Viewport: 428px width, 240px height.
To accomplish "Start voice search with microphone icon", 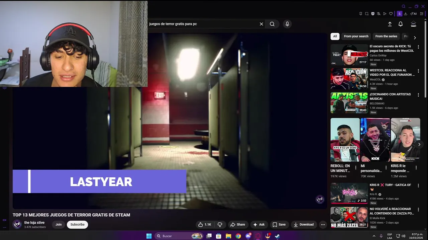I will [x=287, y=24].
